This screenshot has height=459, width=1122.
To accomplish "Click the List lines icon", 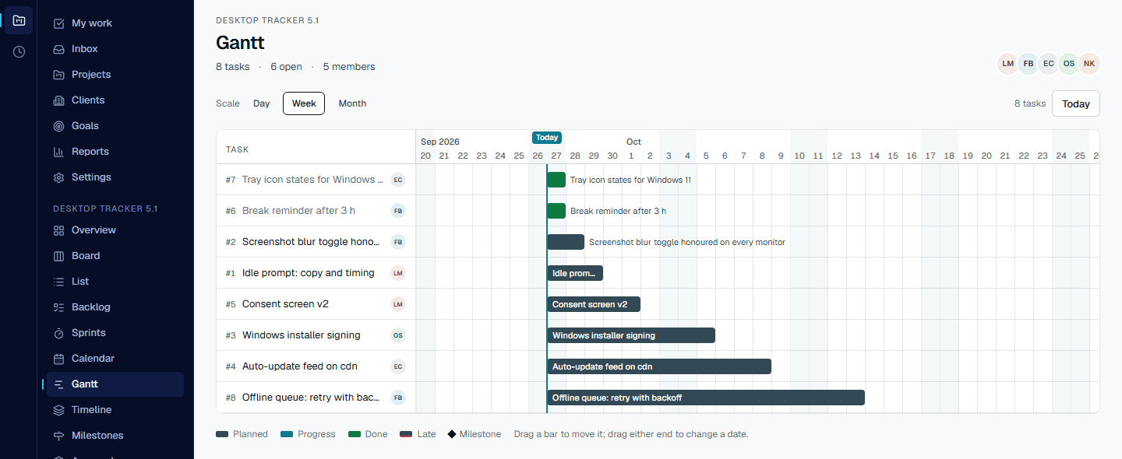I will coord(58,282).
